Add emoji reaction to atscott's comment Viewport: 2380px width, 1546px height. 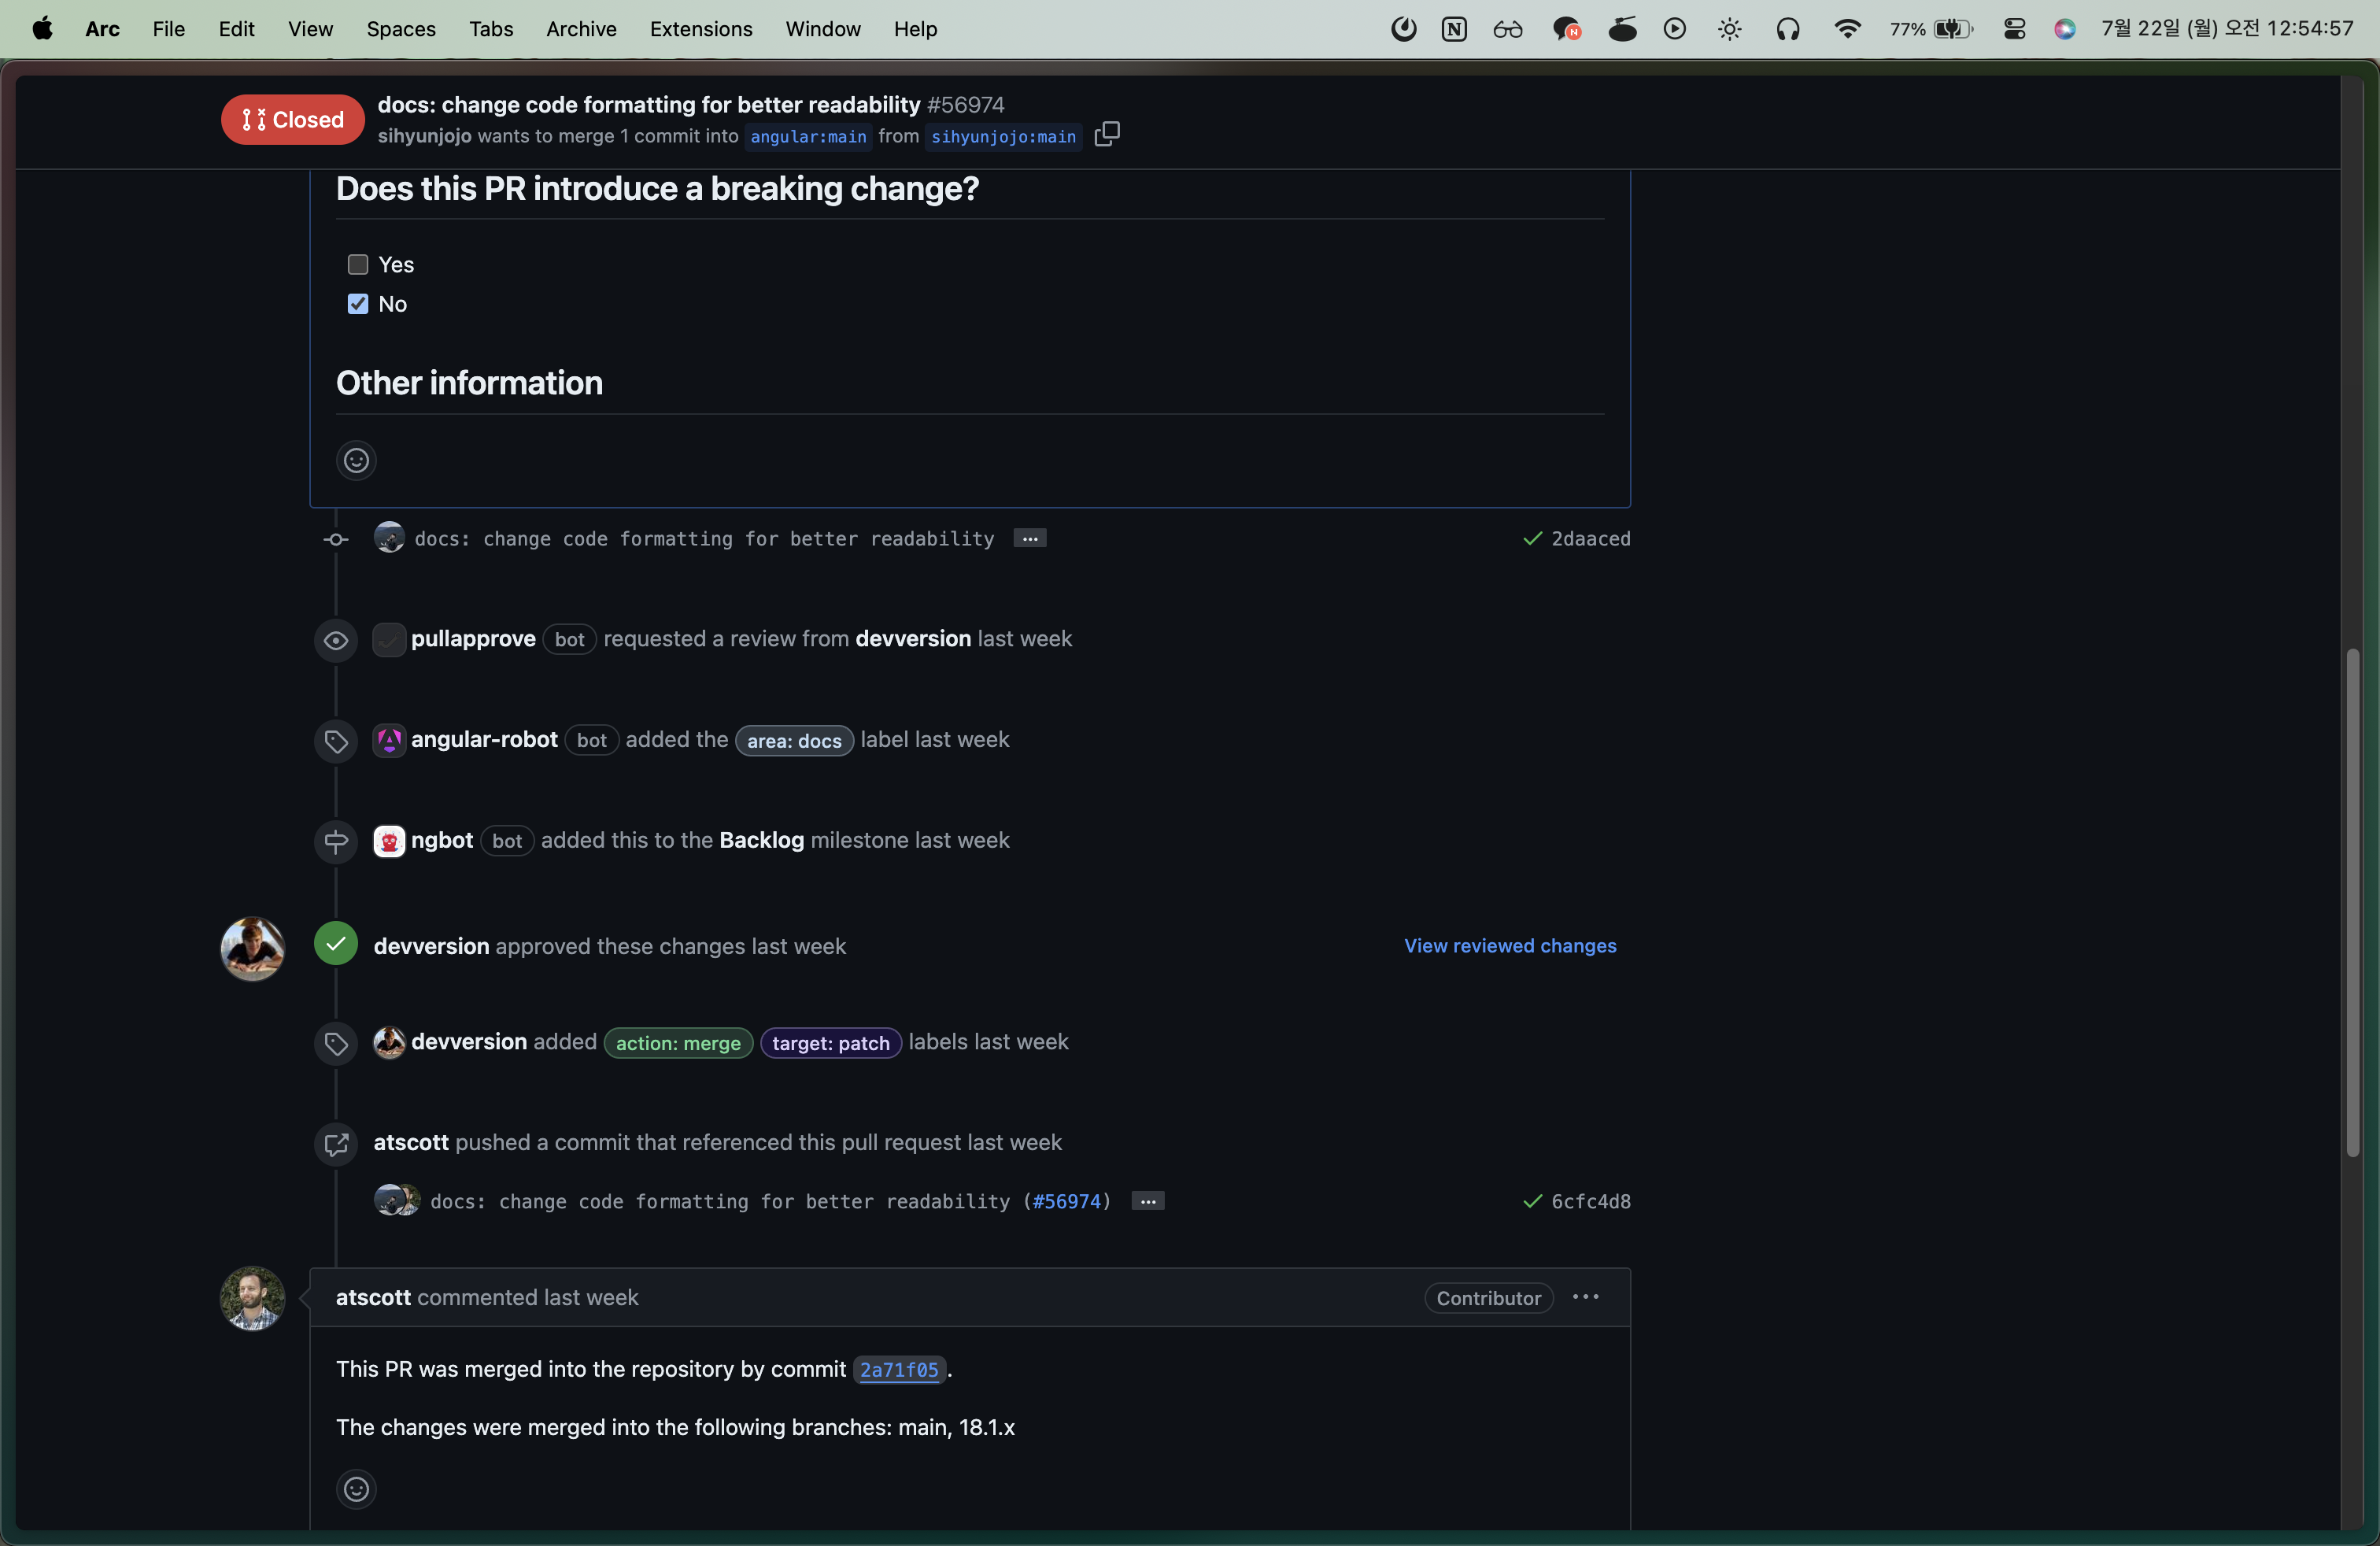[356, 1489]
